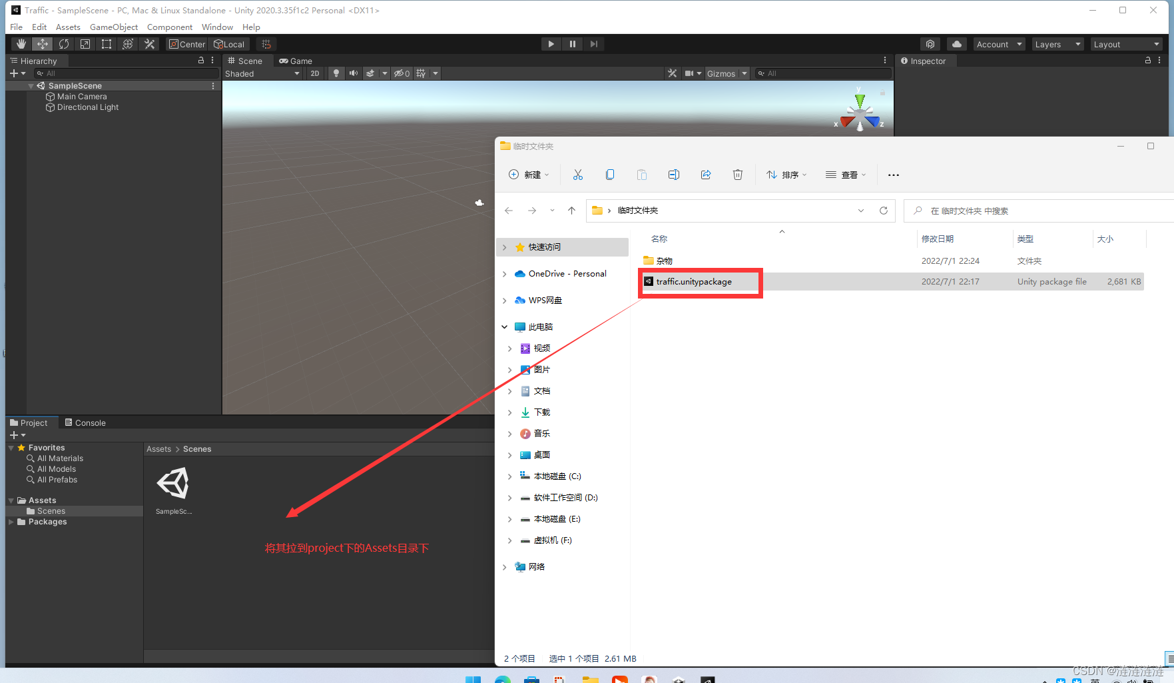Viewport: 1174px width, 683px height.
Task: Click the Rename icon in Explorer toolbar
Action: coord(673,175)
